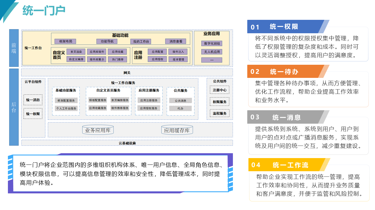
Task: Click the 个人工作台服务 box
Action: [x=66, y=108]
